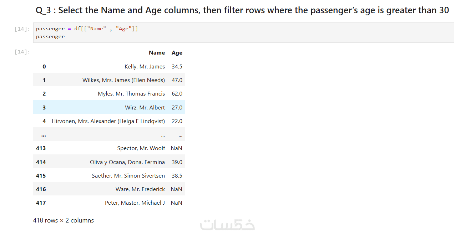This screenshot has height=235, width=455.
Task: Select highlighted row Wirz, Mr. Albert
Action: (145, 108)
